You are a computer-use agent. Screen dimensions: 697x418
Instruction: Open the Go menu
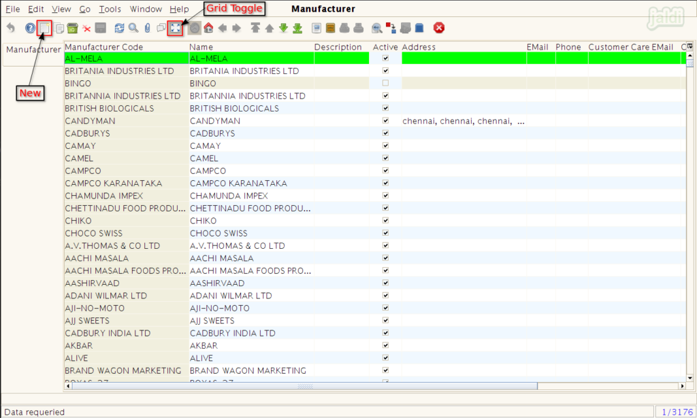[84, 9]
